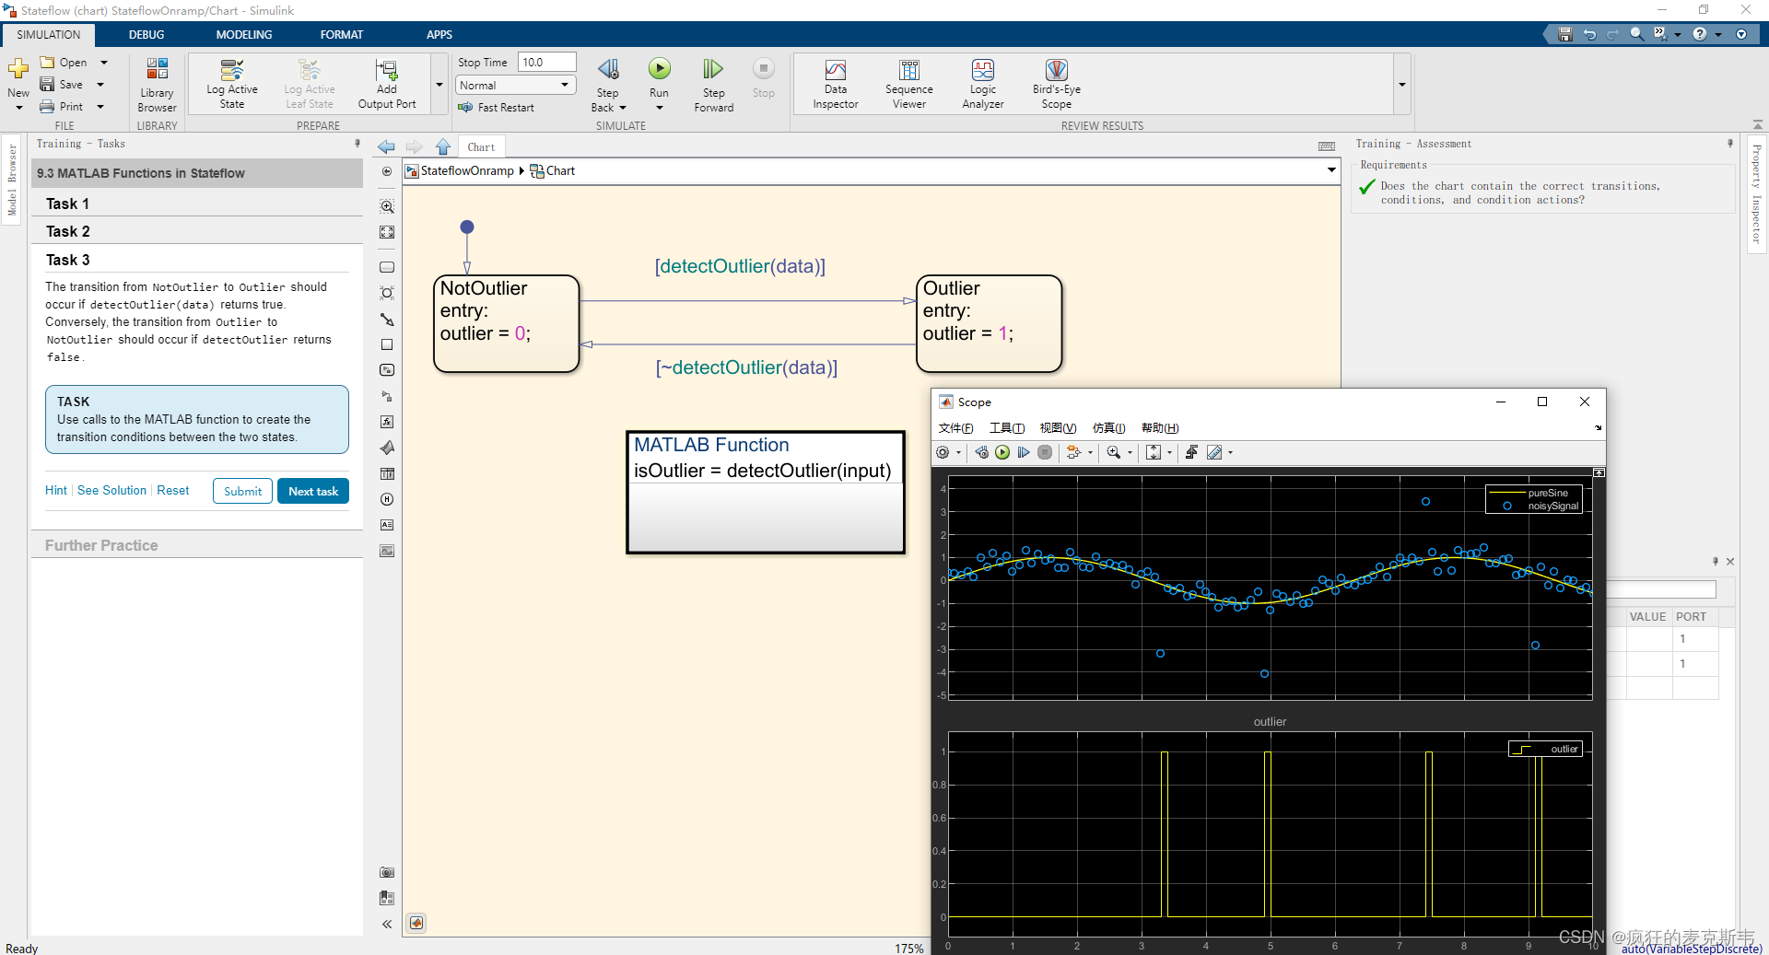Image resolution: width=1769 pixels, height=955 pixels.
Task: Open the Logic Analyzer
Action: pyautogui.click(x=982, y=83)
